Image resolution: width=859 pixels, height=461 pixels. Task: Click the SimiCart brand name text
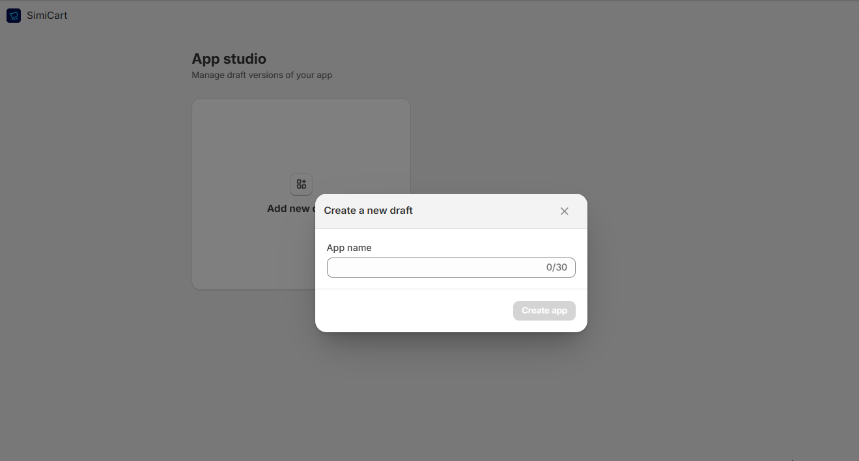[x=47, y=16]
